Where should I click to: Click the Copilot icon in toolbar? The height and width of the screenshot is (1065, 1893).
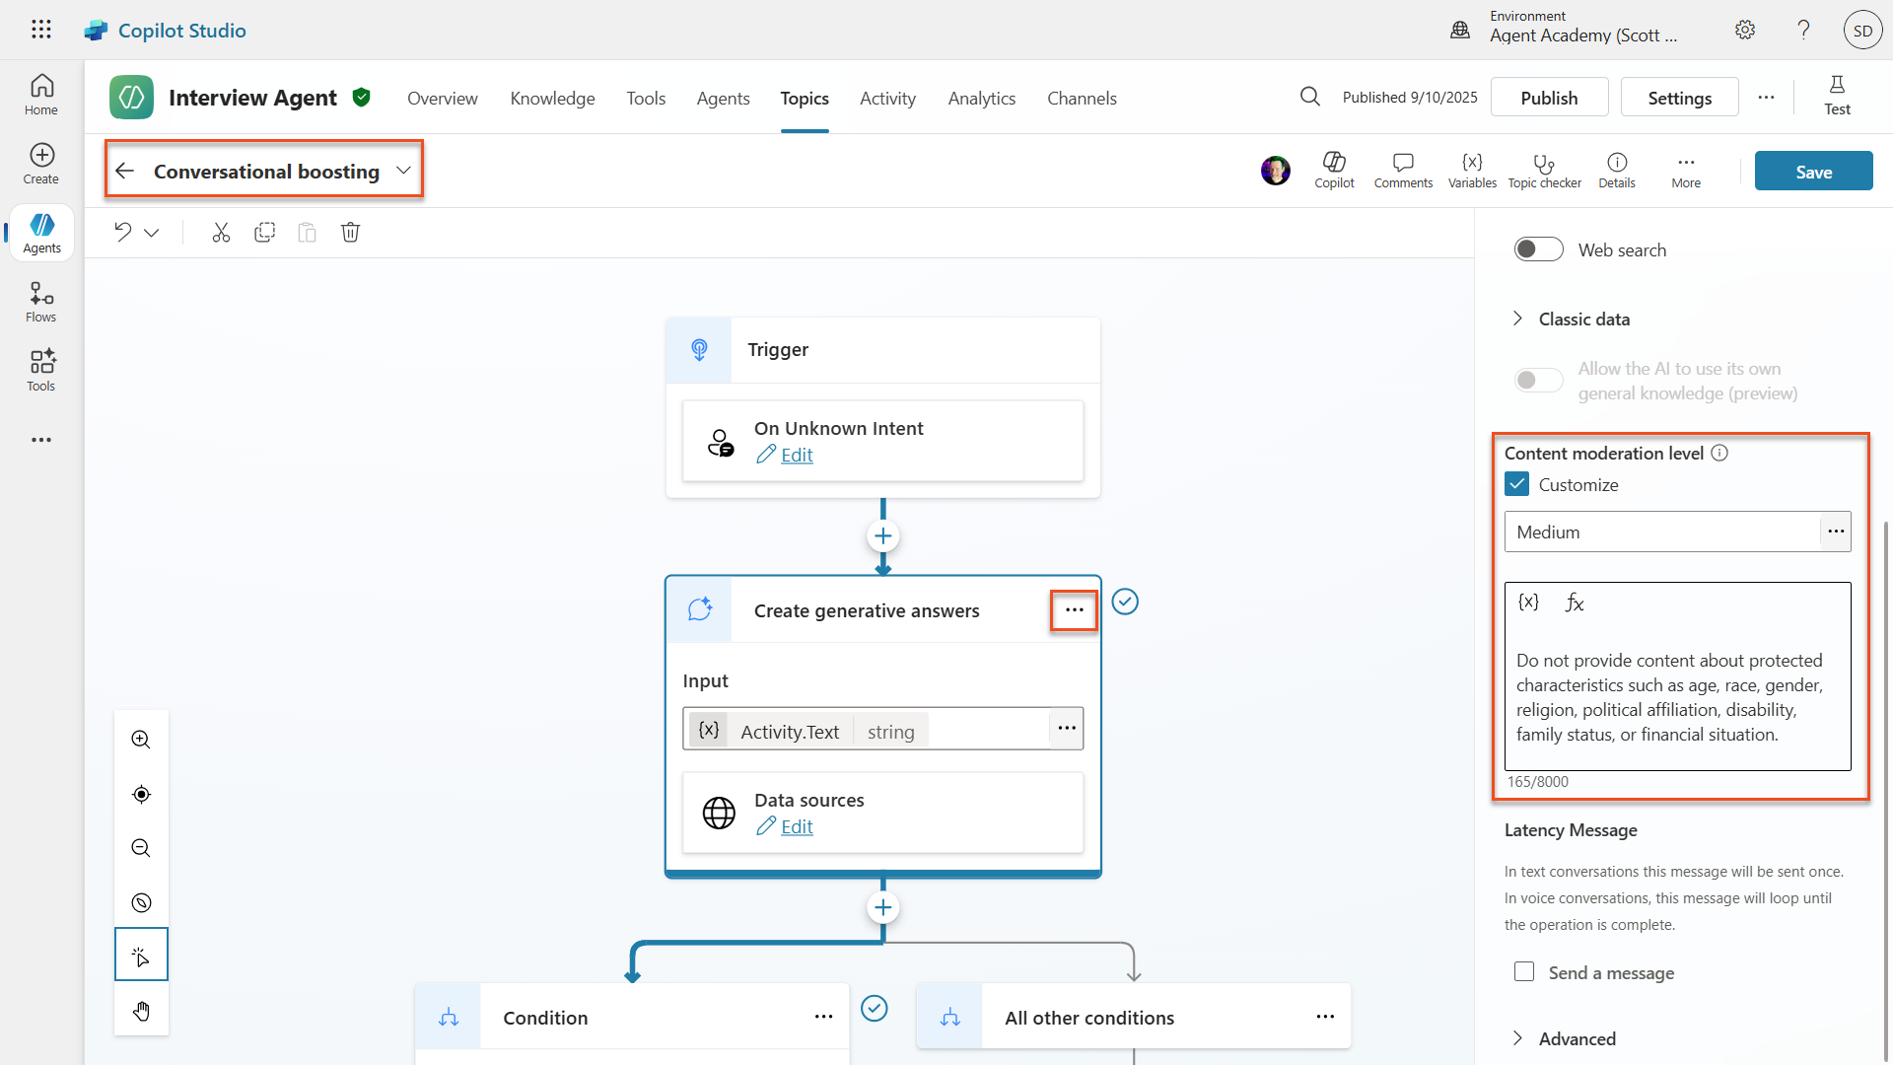click(1334, 171)
